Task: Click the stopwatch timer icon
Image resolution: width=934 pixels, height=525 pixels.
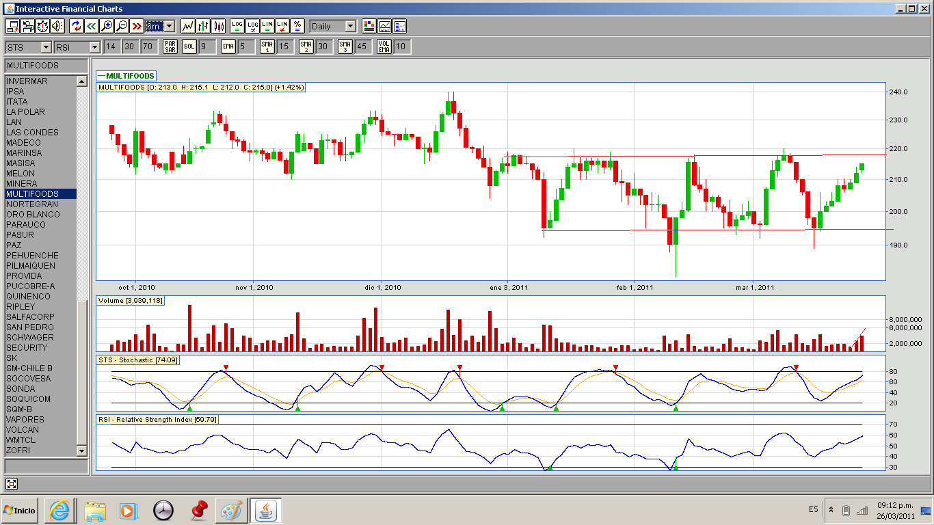Action: [x=42, y=26]
